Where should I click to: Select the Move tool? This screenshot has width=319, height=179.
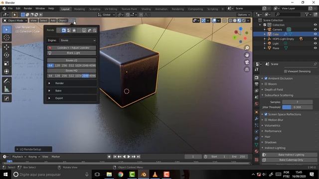6,47
